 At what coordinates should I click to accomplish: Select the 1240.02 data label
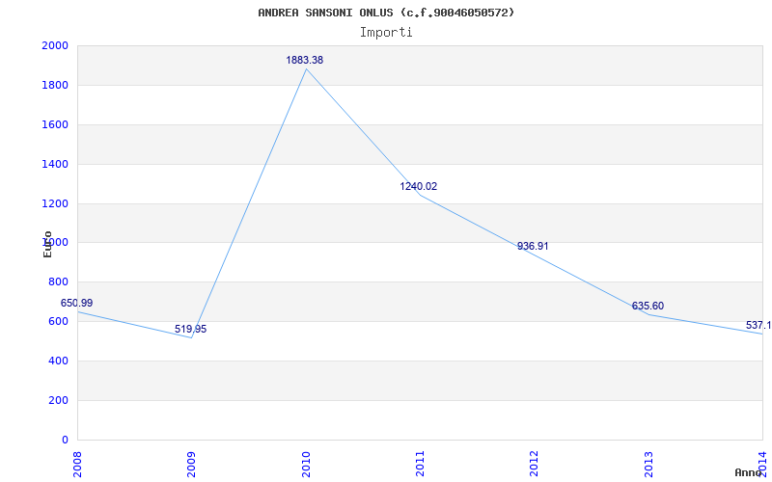419,186
